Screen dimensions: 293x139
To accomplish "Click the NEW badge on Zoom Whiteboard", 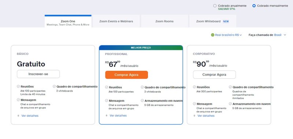I will pos(226,22).
